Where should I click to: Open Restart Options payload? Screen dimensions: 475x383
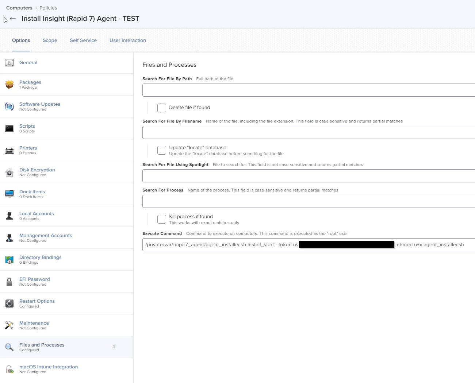tap(66, 303)
